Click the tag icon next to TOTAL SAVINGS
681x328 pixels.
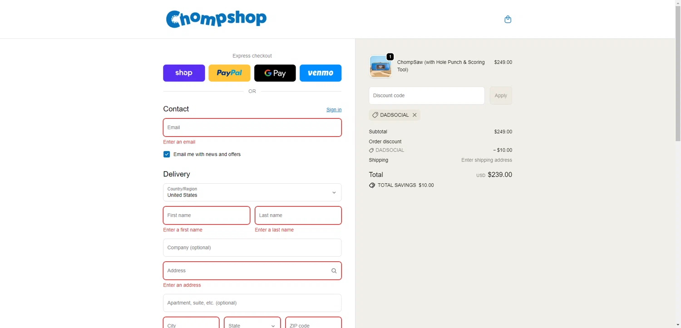tap(372, 186)
